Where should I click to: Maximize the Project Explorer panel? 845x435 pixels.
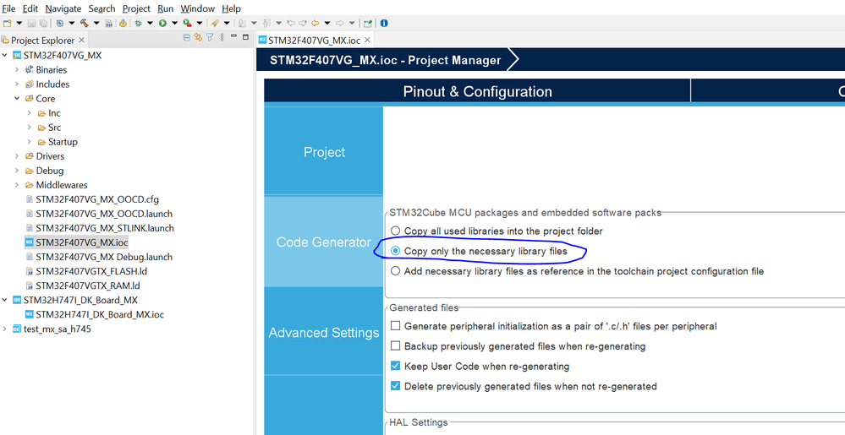click(246, 36)
